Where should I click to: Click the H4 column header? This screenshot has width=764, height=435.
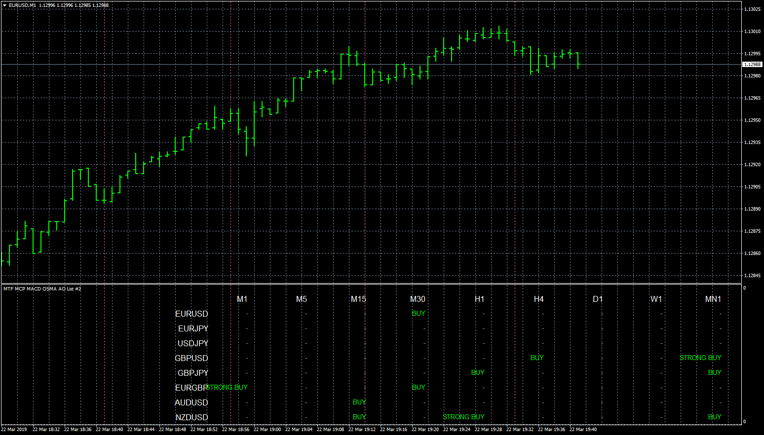[x=539, y=299]
